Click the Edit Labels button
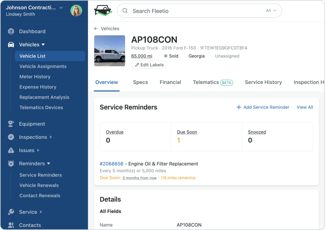325x230 pixels. pyautogui.click(x=149, y=65)
